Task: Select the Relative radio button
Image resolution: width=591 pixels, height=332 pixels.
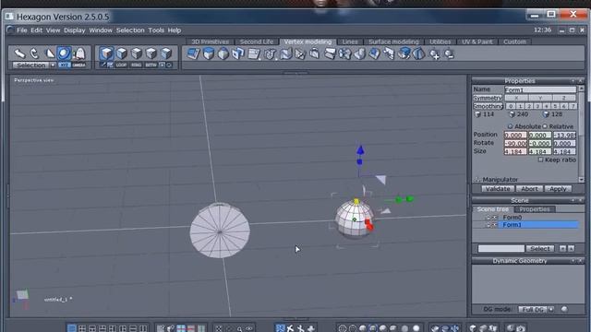Action: point(545,126)
